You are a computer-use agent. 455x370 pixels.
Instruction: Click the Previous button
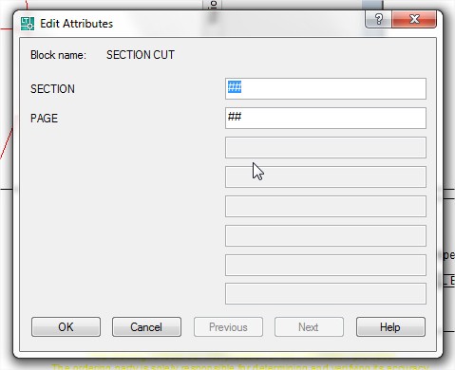pyautogui.click(x=228, y=327)
